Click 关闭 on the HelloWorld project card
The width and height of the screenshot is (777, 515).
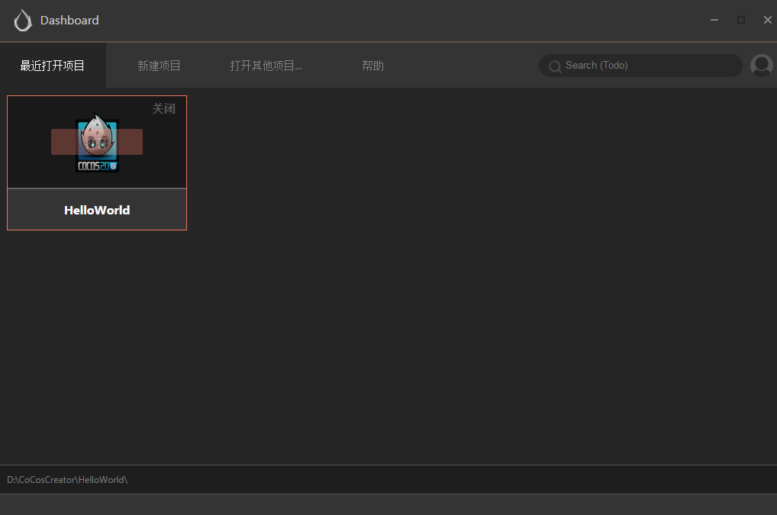point(163,108)
